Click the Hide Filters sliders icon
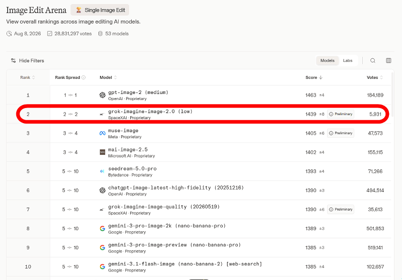Viewport: 402px width, 280px height. [x=14, y=60]
